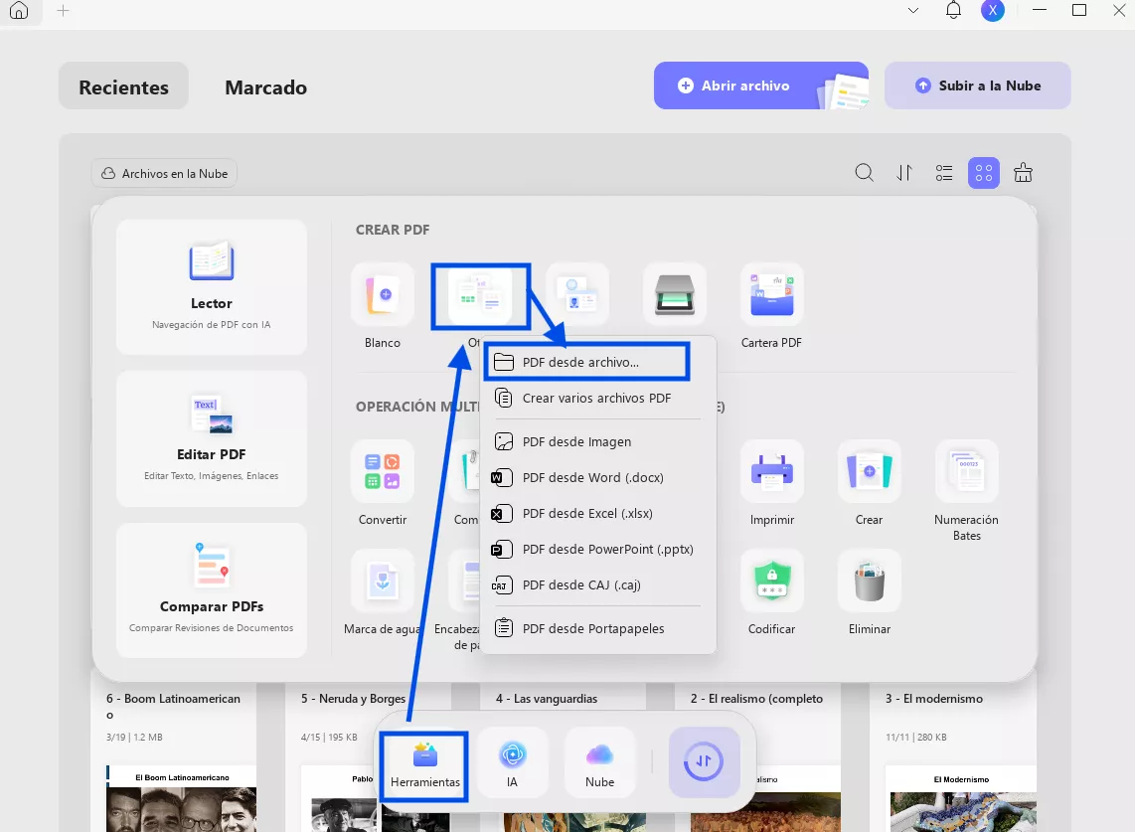Screen dimensions: 1135x832
Task: Choose PDF desde Imagen
Action: click(x=598, y=441)
